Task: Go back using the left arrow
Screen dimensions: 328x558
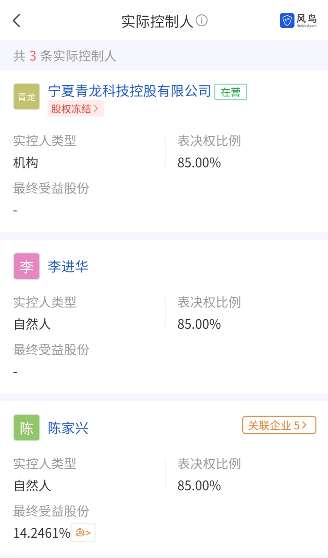Action: coord(17,21)
